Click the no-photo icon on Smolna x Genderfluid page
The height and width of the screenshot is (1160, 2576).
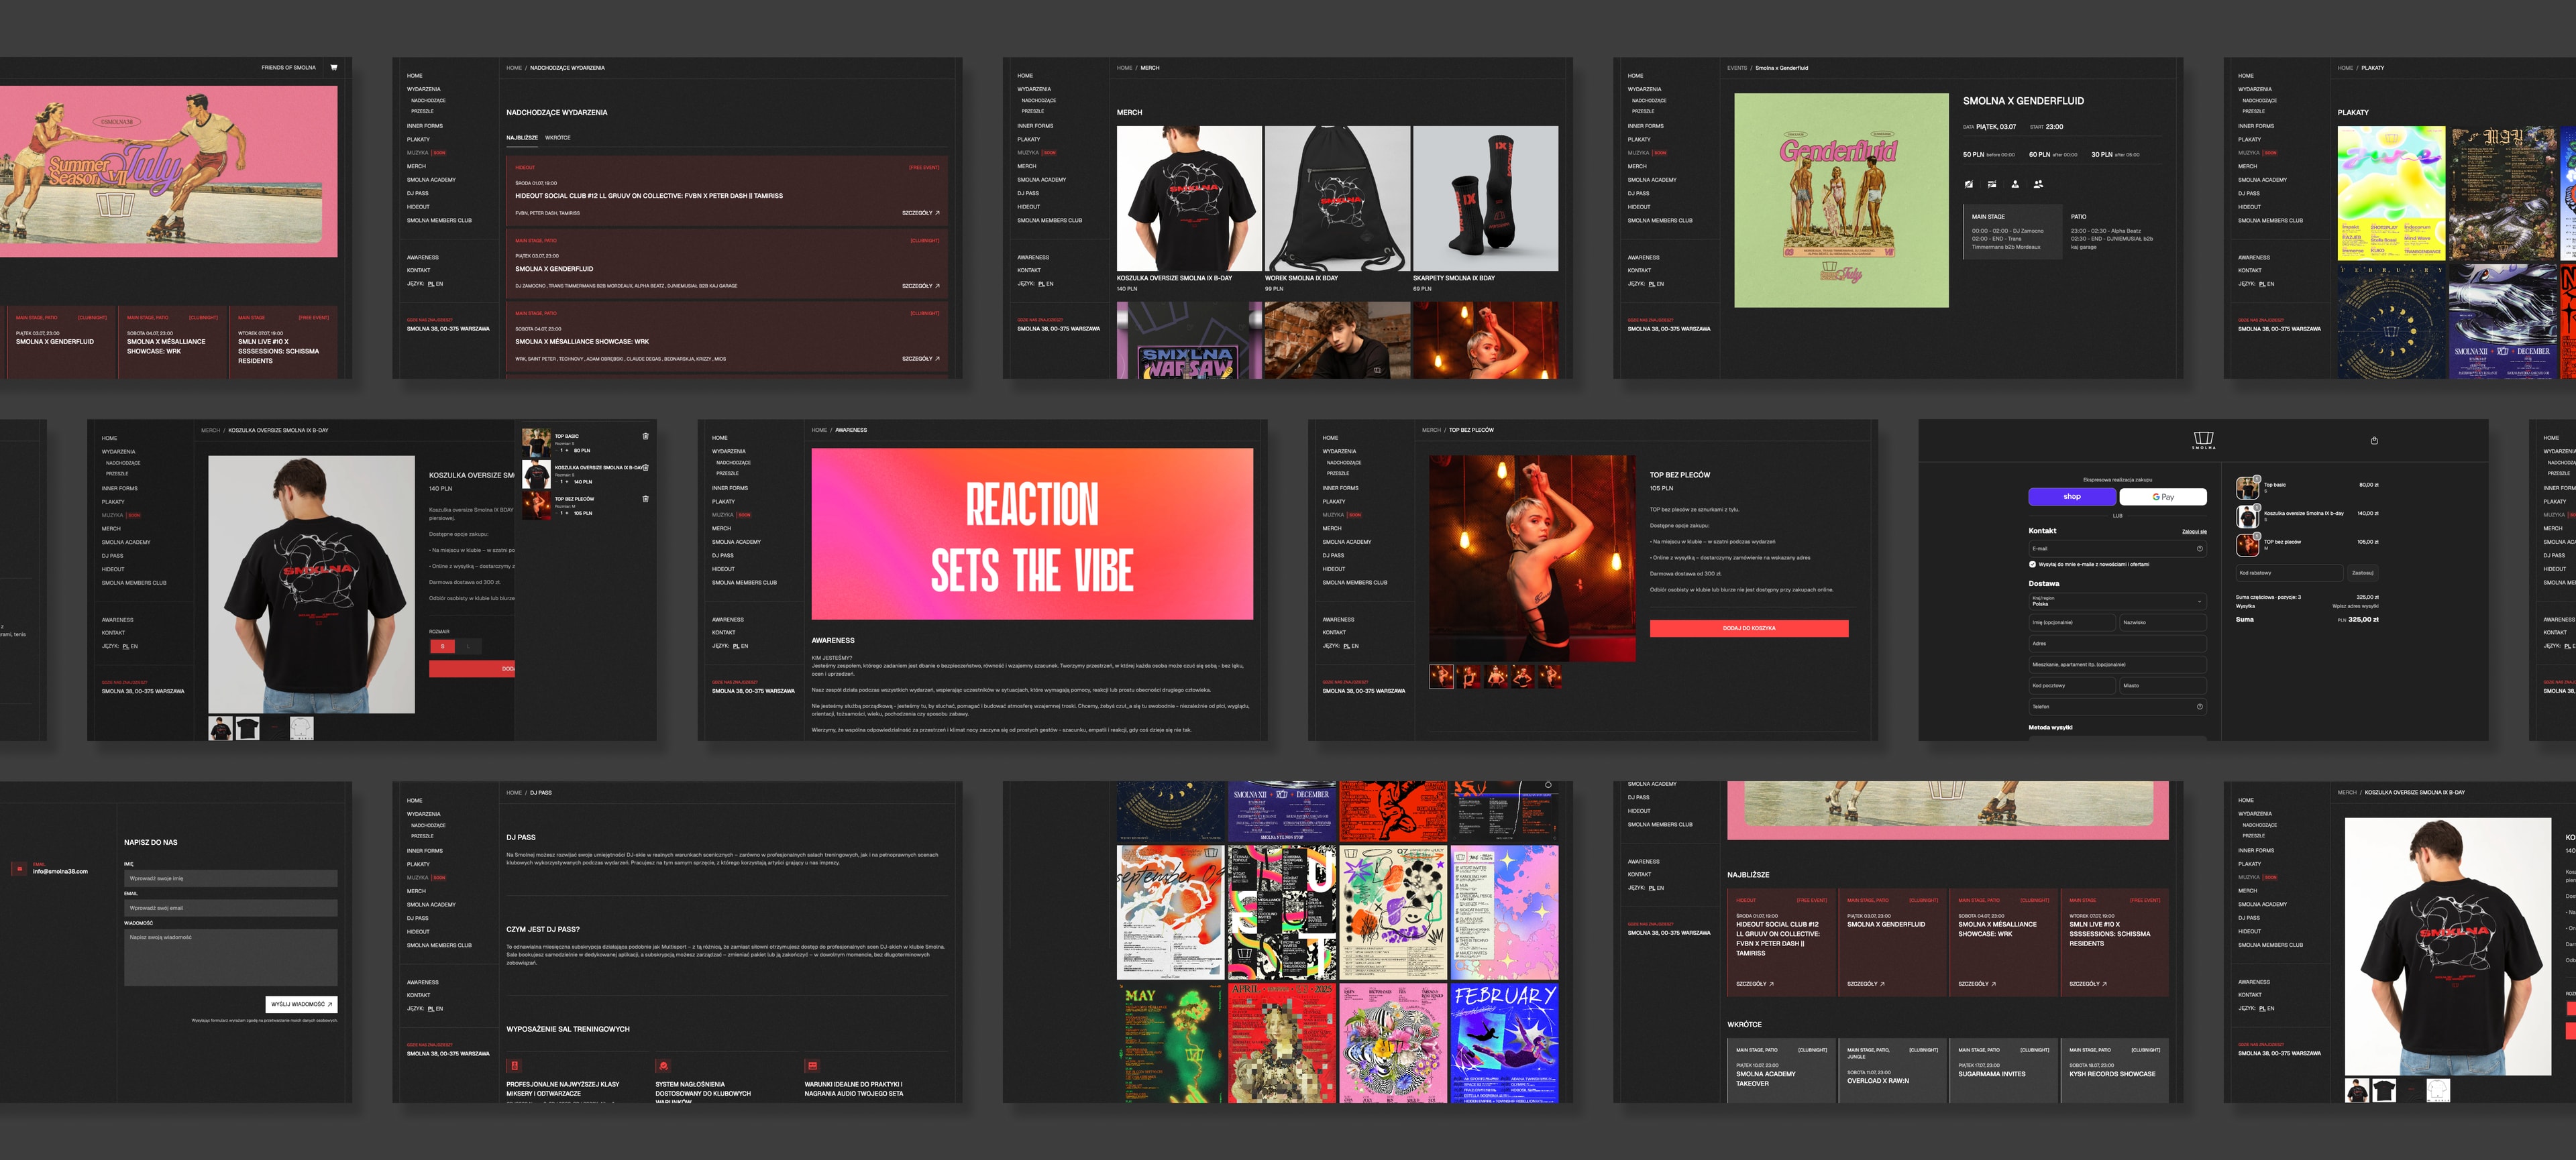pos(1968,184)
